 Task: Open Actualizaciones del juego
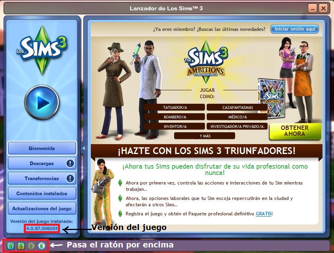42,208
